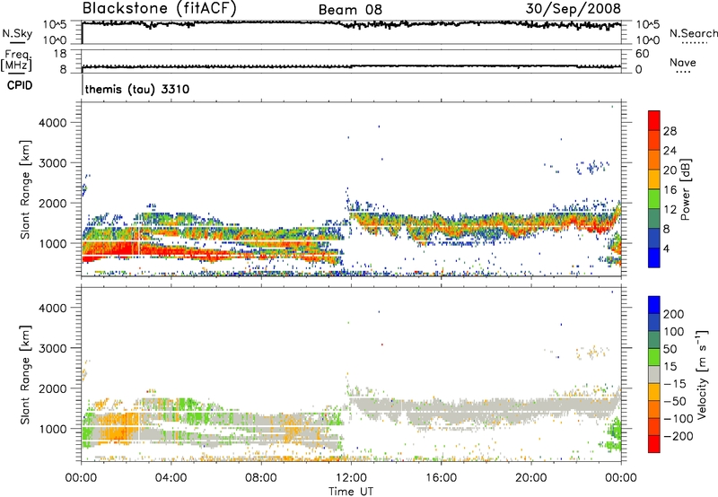Click the noise trace in the N.Sky panel
The image size is (718, 497).
(x=351, y=24)
